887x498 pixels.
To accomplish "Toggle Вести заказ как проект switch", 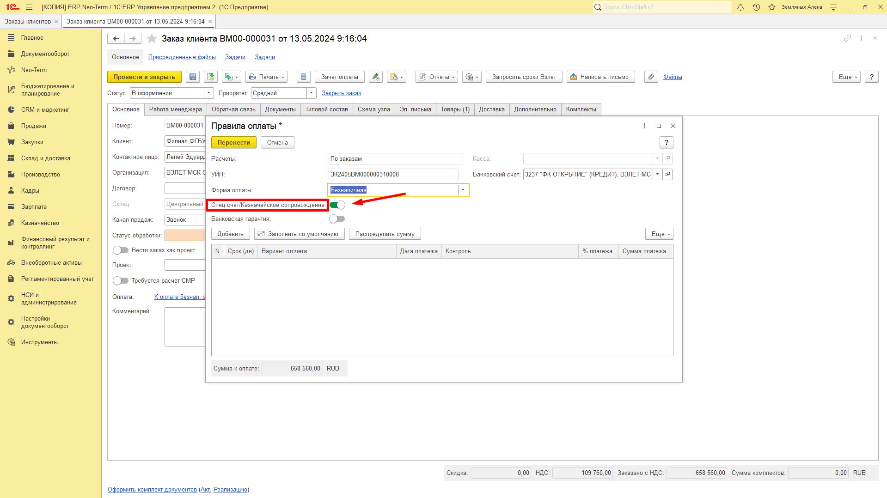I will 121,250.
